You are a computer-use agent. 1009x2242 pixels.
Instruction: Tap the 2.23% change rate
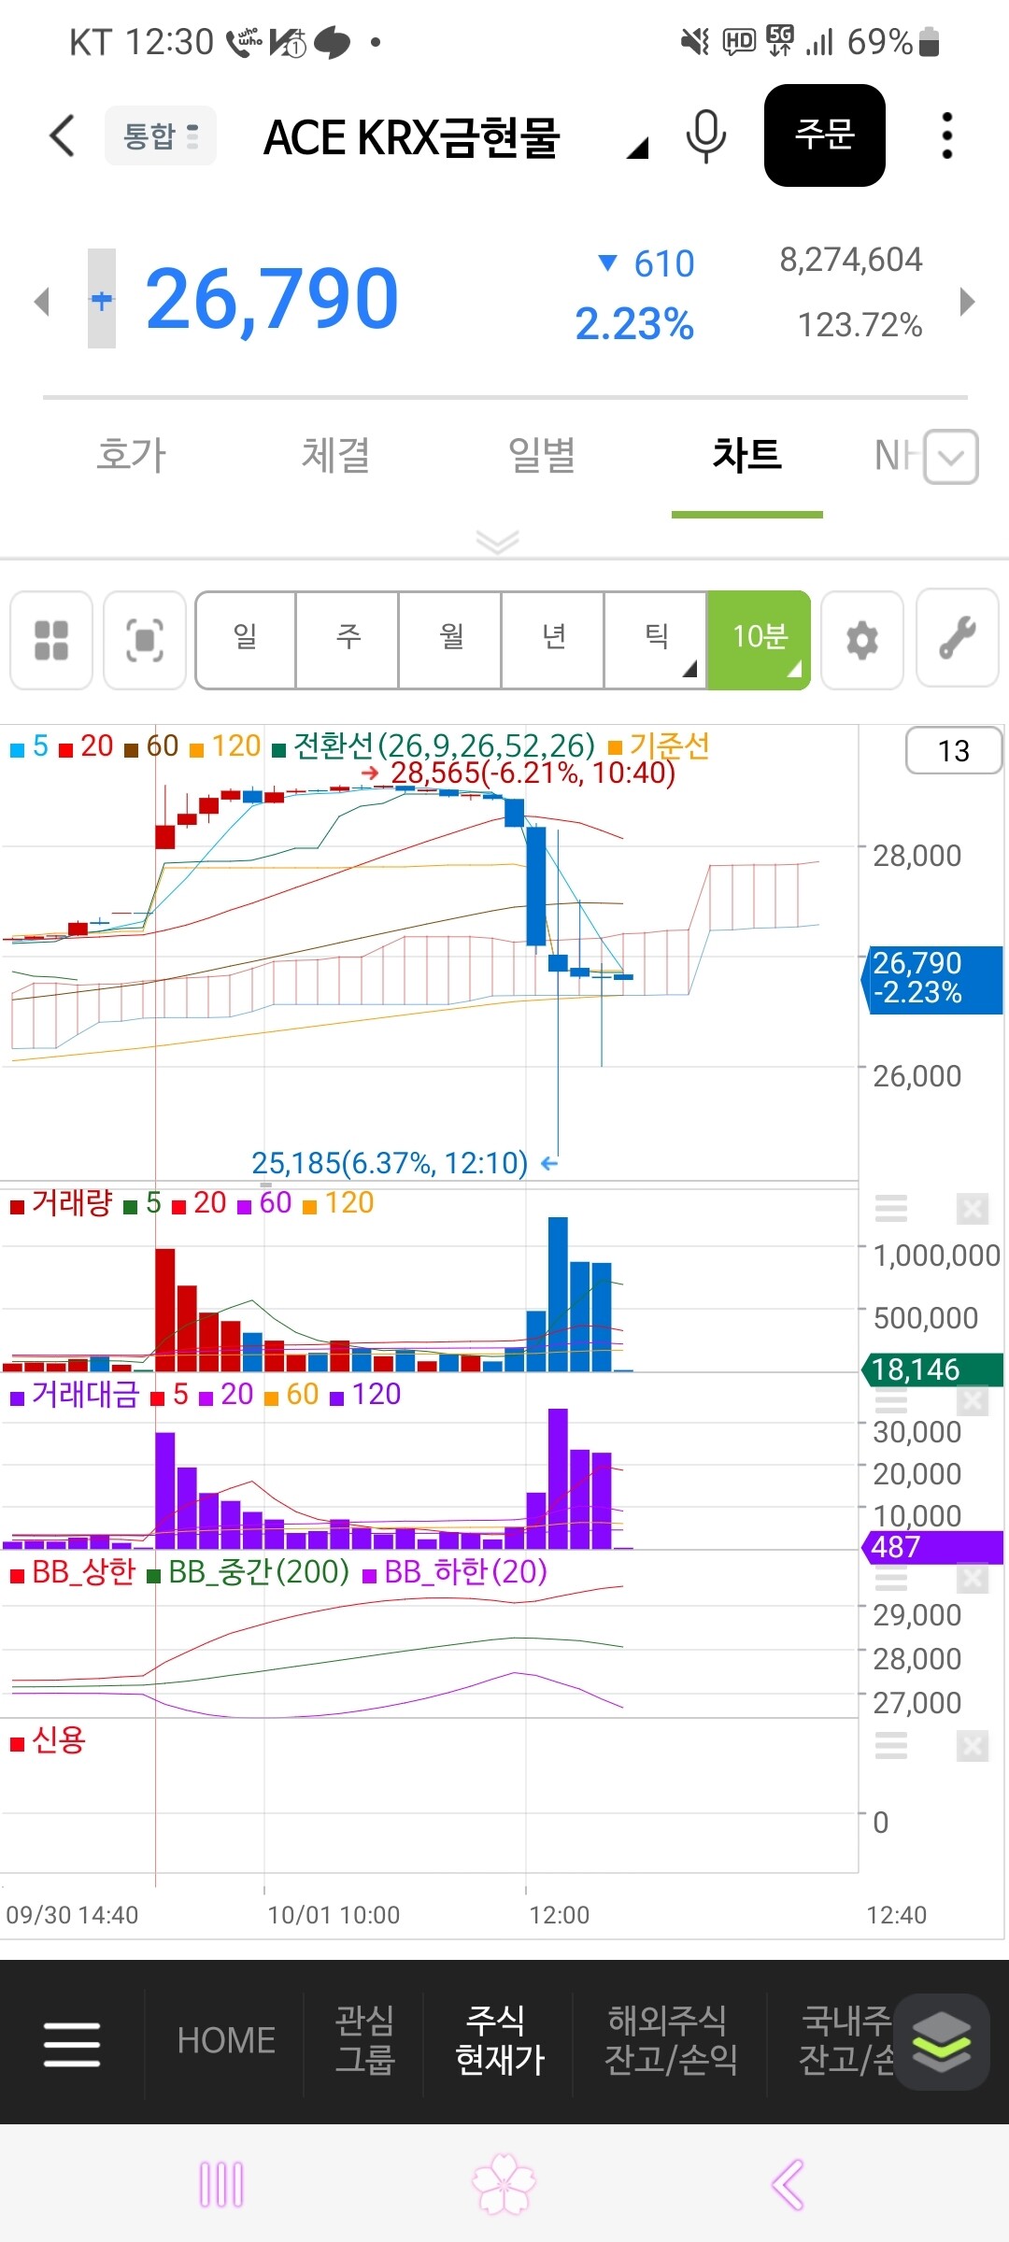634,325
